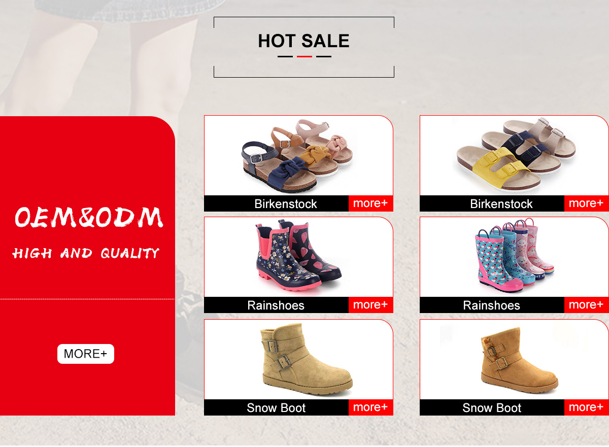The image size is (609, 447).
Task: Select the Birkenstock label under the bow sandals
Action: pyautogui.click(x=286, y=204)
